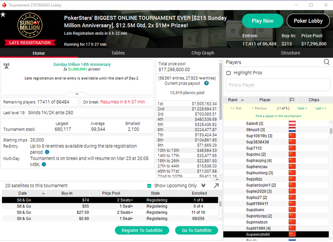The image size is (333, 242).
Task: Click the Enrolled column header
Action: (199, 193)
